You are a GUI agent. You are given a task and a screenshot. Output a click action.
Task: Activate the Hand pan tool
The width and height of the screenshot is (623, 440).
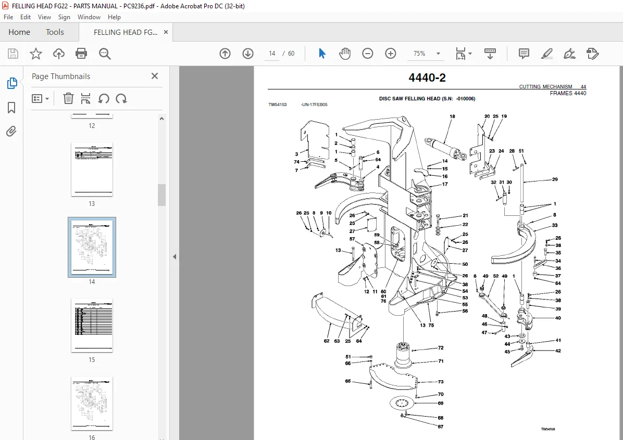(344, 54)
